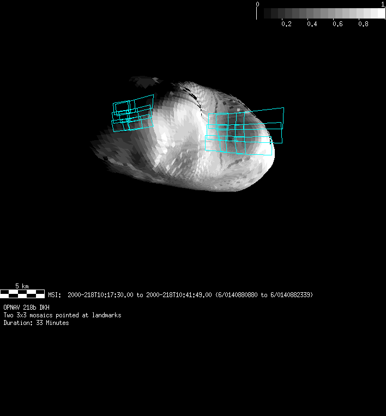386x416 pixels.
Task: Pick the 0.8 tick label on legend
Action: click(x=363, y=24)
